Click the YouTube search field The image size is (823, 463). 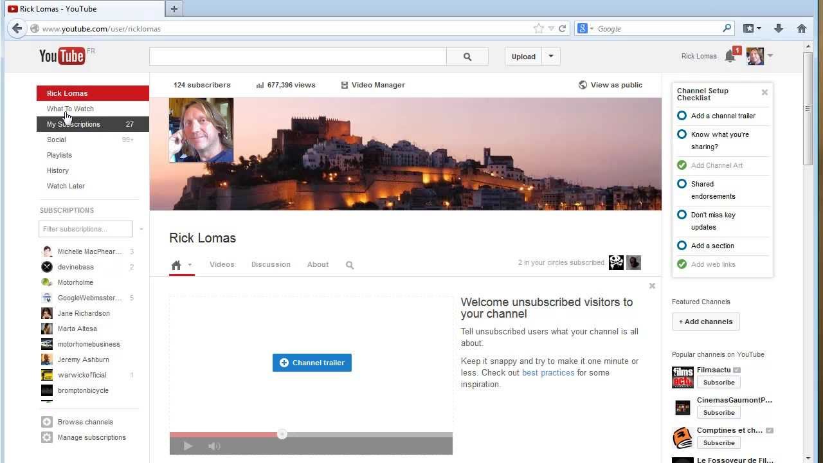click(x=298, y=57)
